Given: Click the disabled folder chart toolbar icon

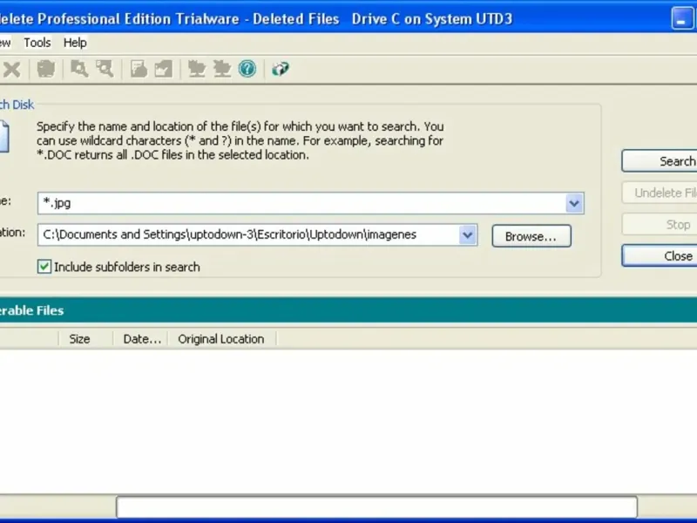Looking at the screenshot, I should [163, 69].
